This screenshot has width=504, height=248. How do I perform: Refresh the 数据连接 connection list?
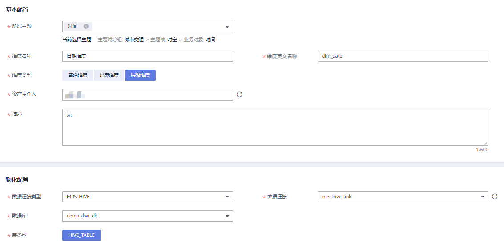click(495, 197)
